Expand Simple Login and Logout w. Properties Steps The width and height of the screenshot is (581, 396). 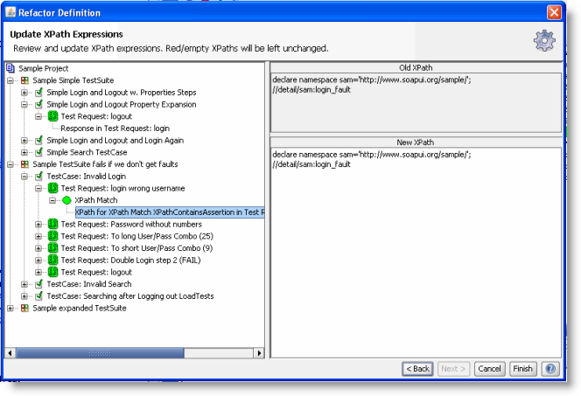[24, 93]
